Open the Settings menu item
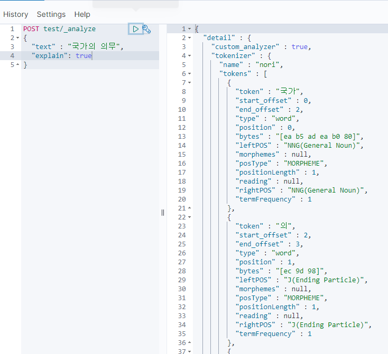Image resolution: width=388 pixels, height=354 pixels. tap(51, 14)
